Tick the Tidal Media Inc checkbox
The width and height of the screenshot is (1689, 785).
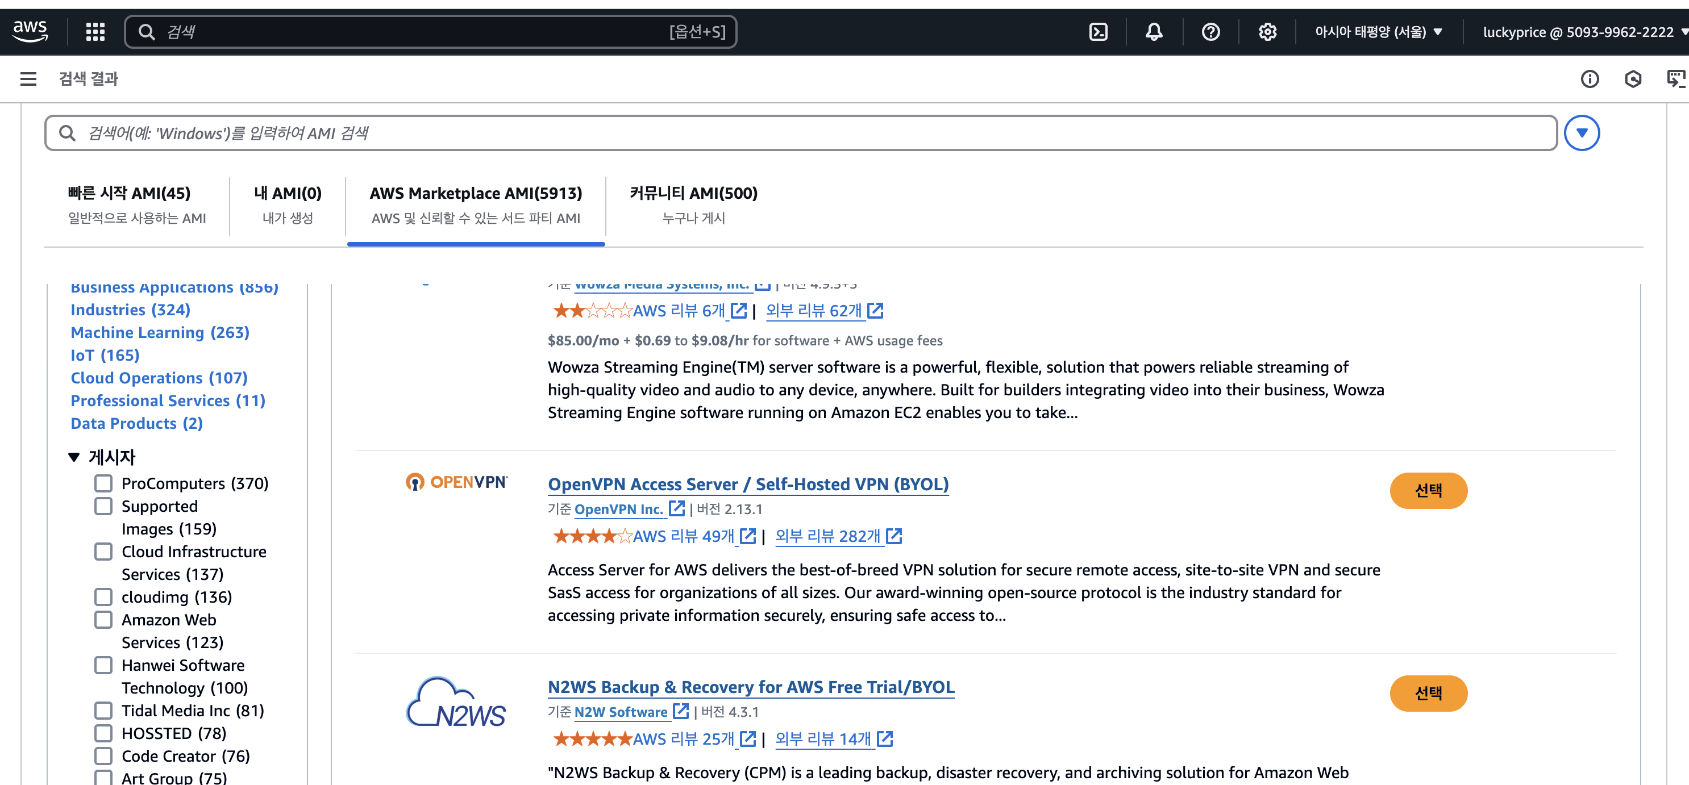point(103,710)
